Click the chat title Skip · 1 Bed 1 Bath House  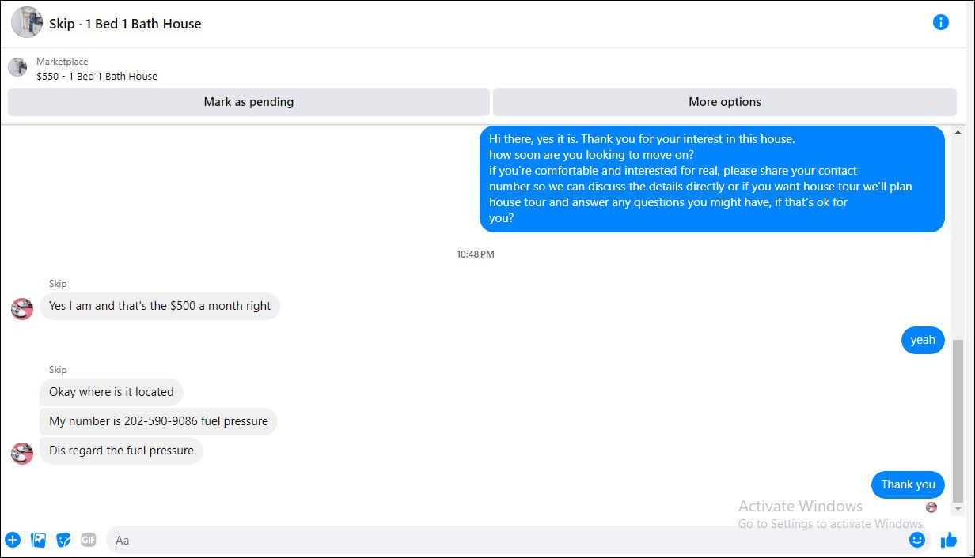125,24
